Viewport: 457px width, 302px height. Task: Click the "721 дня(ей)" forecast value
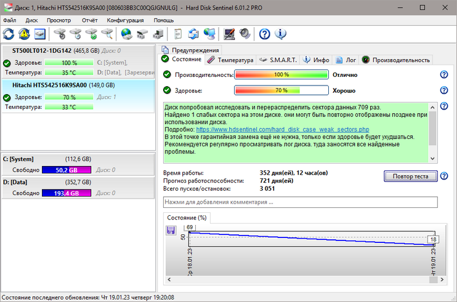277,181
